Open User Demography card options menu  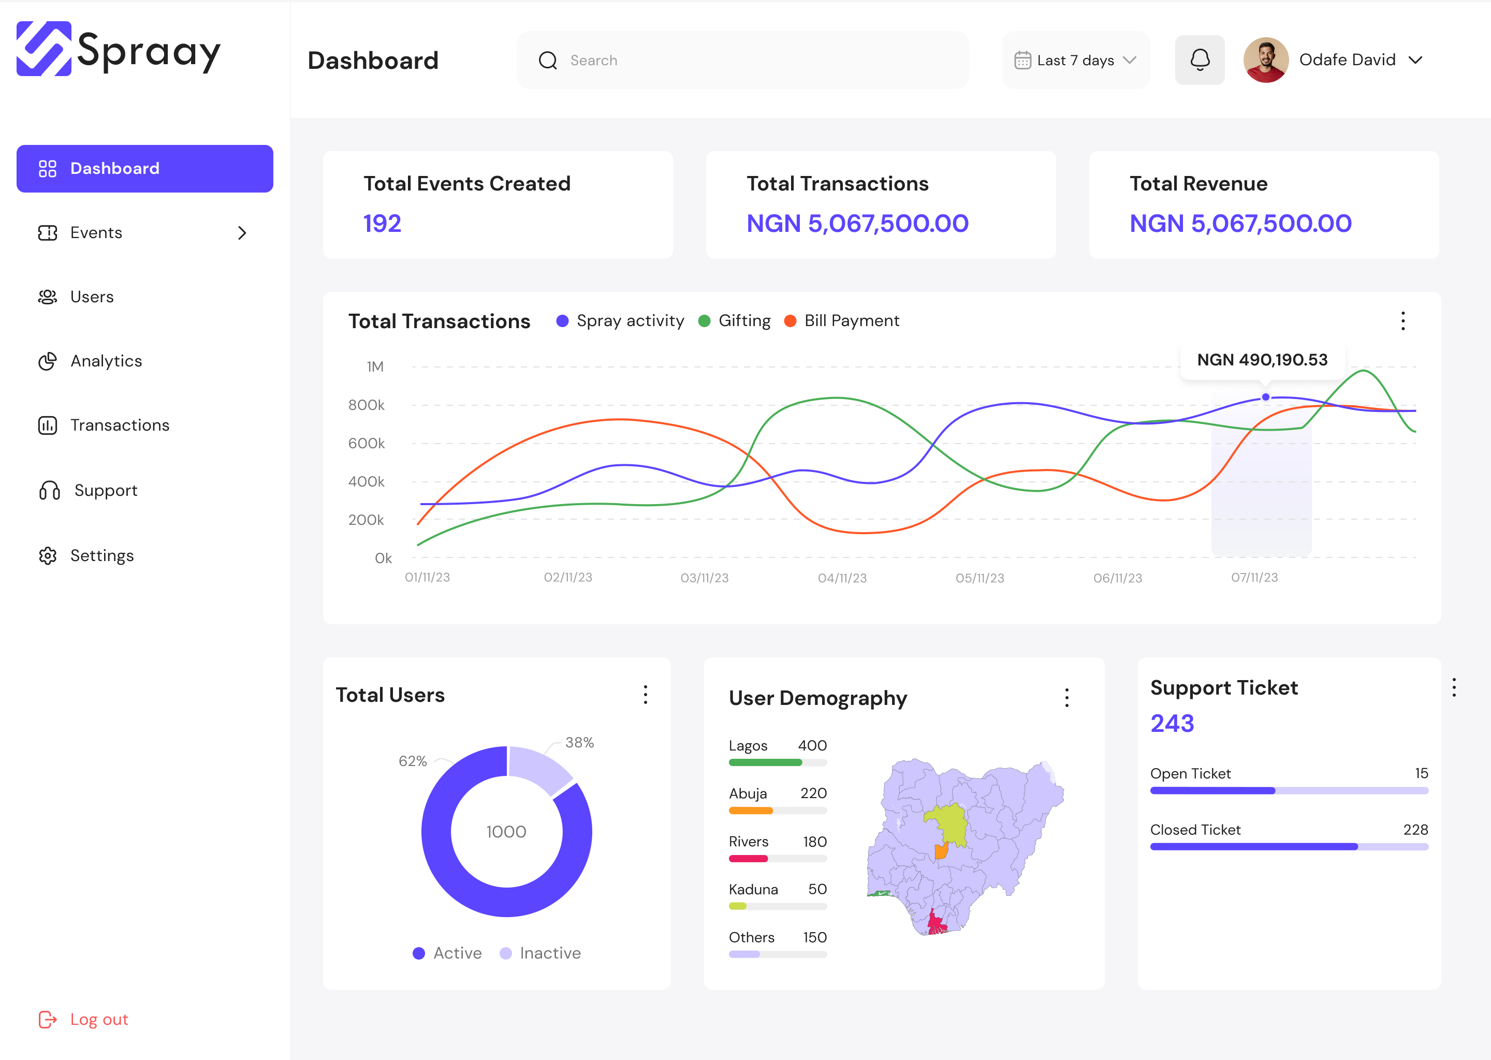[1066, 698]
